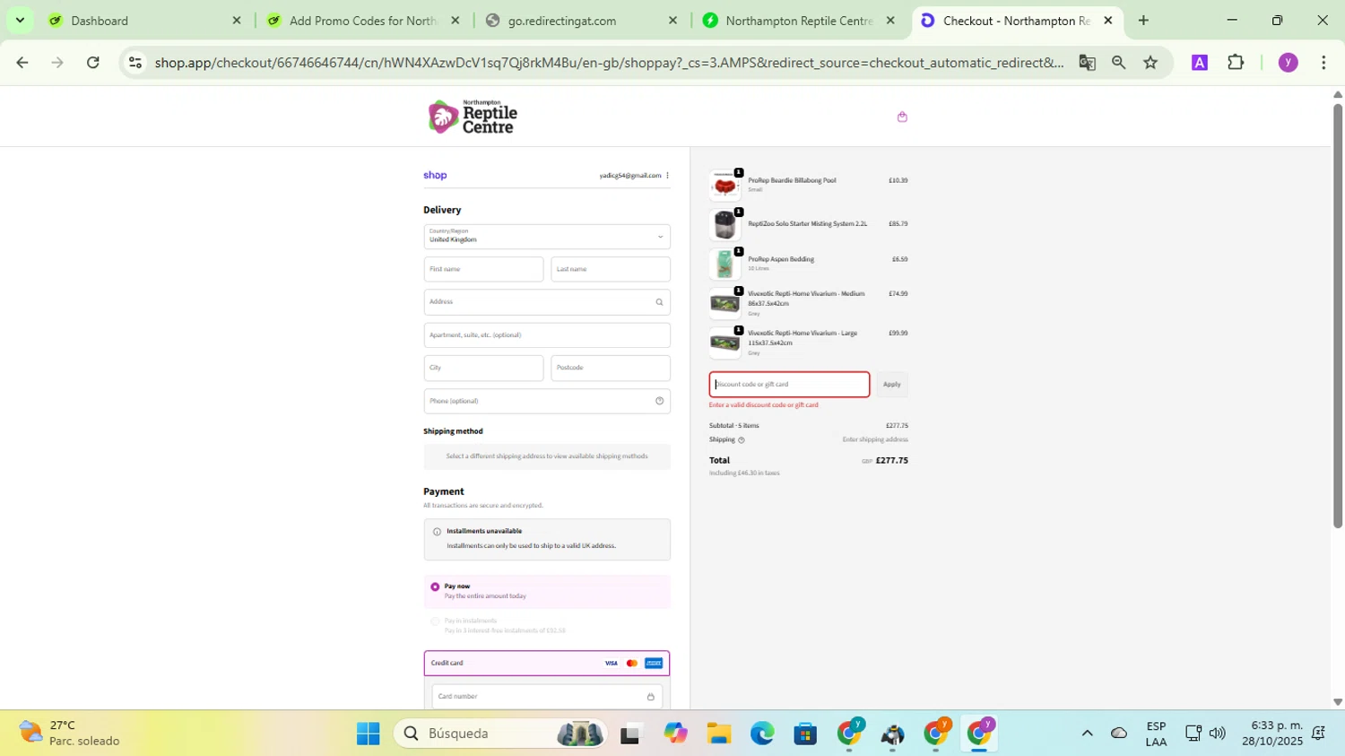Click the Card number field
Screen dimensions: 1345x756
click(x=547, y=697)
